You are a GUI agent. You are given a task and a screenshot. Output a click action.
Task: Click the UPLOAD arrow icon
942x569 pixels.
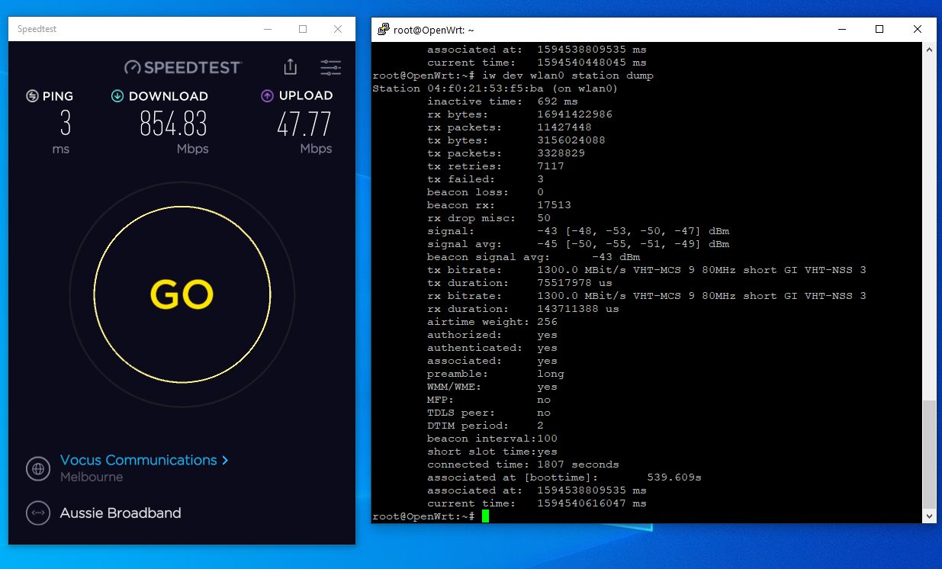point(267,96)
